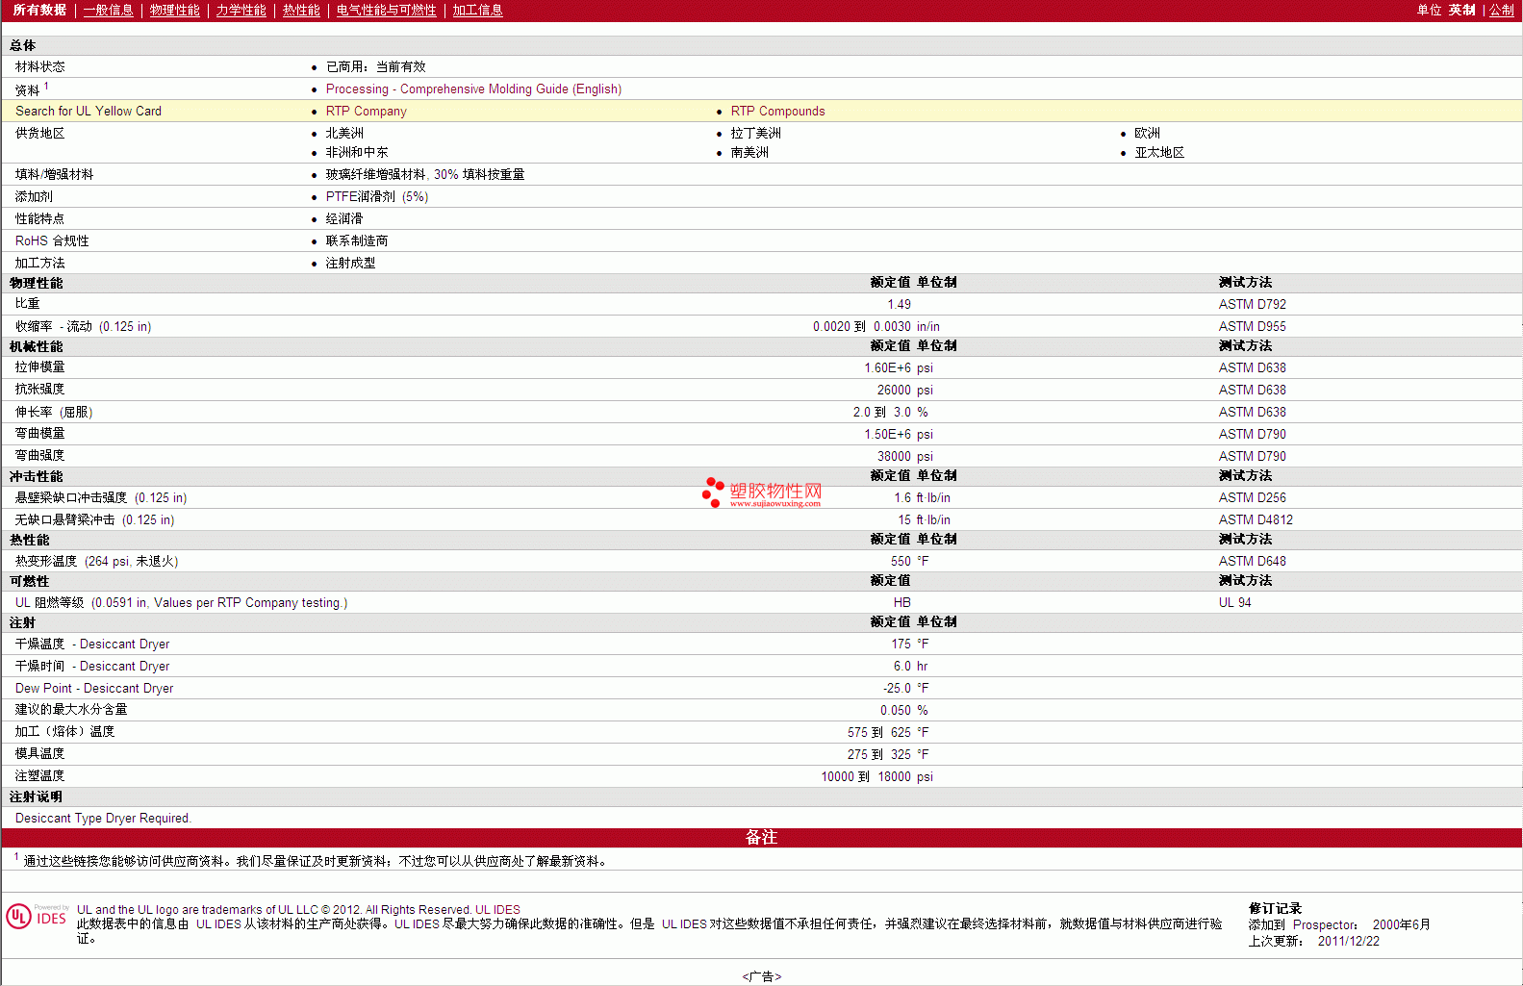Switch units to 公制
The width and height of the screenshot is (1523, 986).
(x=1501, y=11)
